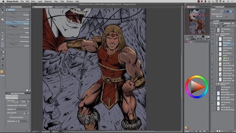The image size is (236, 133).
Task: Click brush density pressure settings icon
Action: coord(28,113)
